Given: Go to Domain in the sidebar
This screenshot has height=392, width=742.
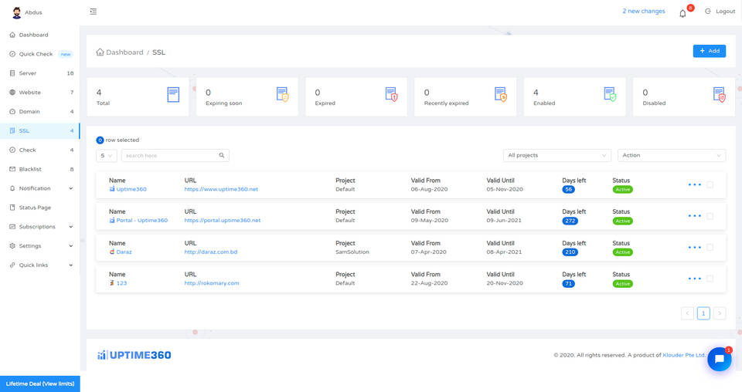Looking at the screenshot, I should [x=40, y=111].
